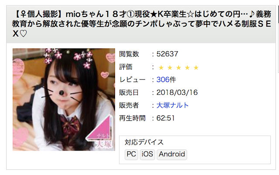Click the fourth yellow rating star
The image size is (279, 175).
(x=187, y=68)
